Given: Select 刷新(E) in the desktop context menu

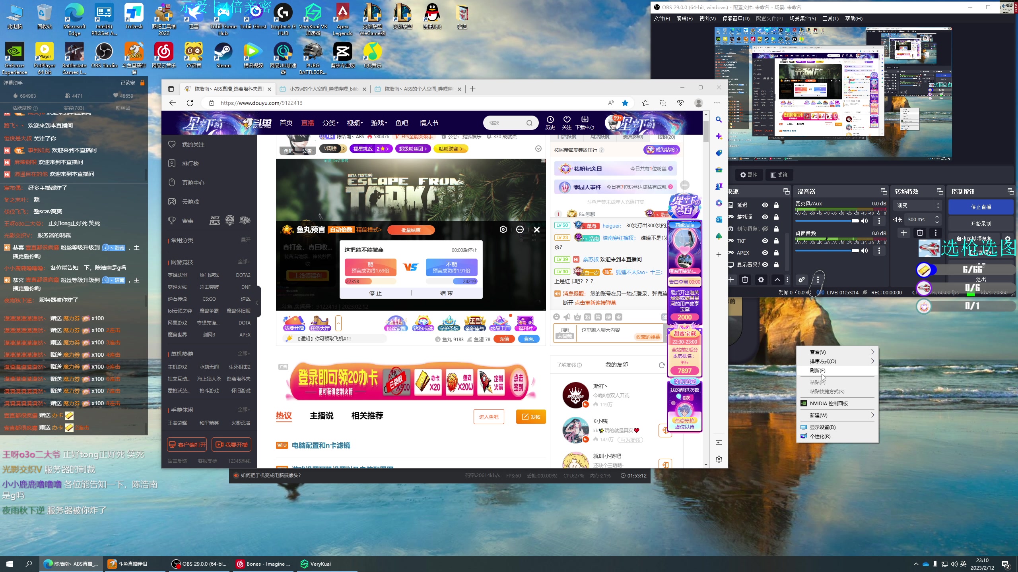Looking at the screenshot, I should pyautogui.click(x=837, y=370).
